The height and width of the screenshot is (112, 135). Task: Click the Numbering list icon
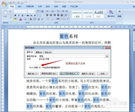click(53, 11)
